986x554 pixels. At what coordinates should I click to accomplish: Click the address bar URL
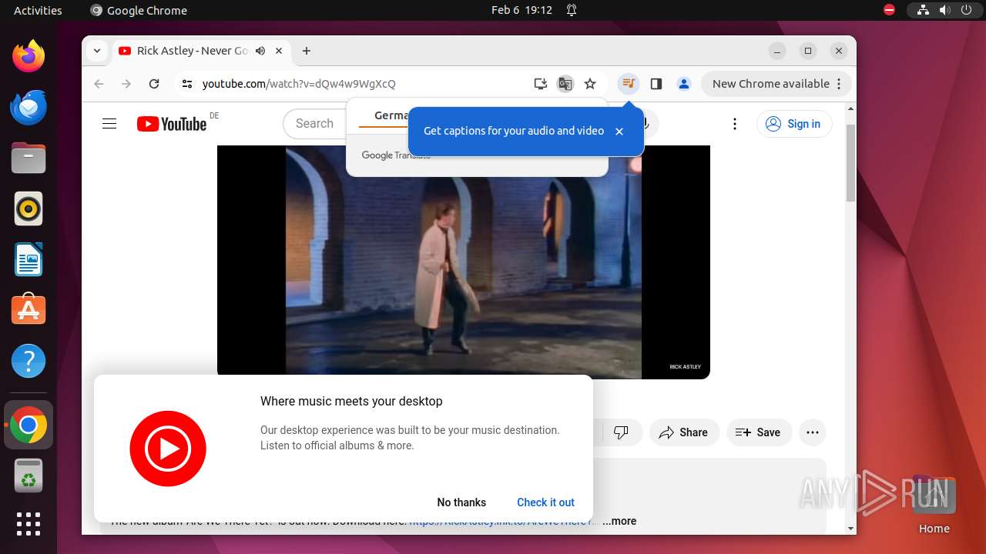click(299, 84)
